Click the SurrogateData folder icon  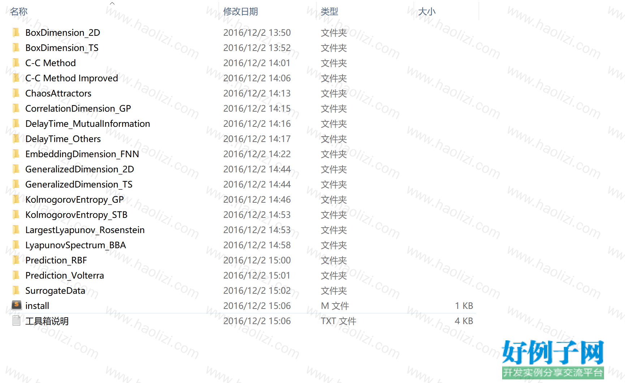click(16, 291)
